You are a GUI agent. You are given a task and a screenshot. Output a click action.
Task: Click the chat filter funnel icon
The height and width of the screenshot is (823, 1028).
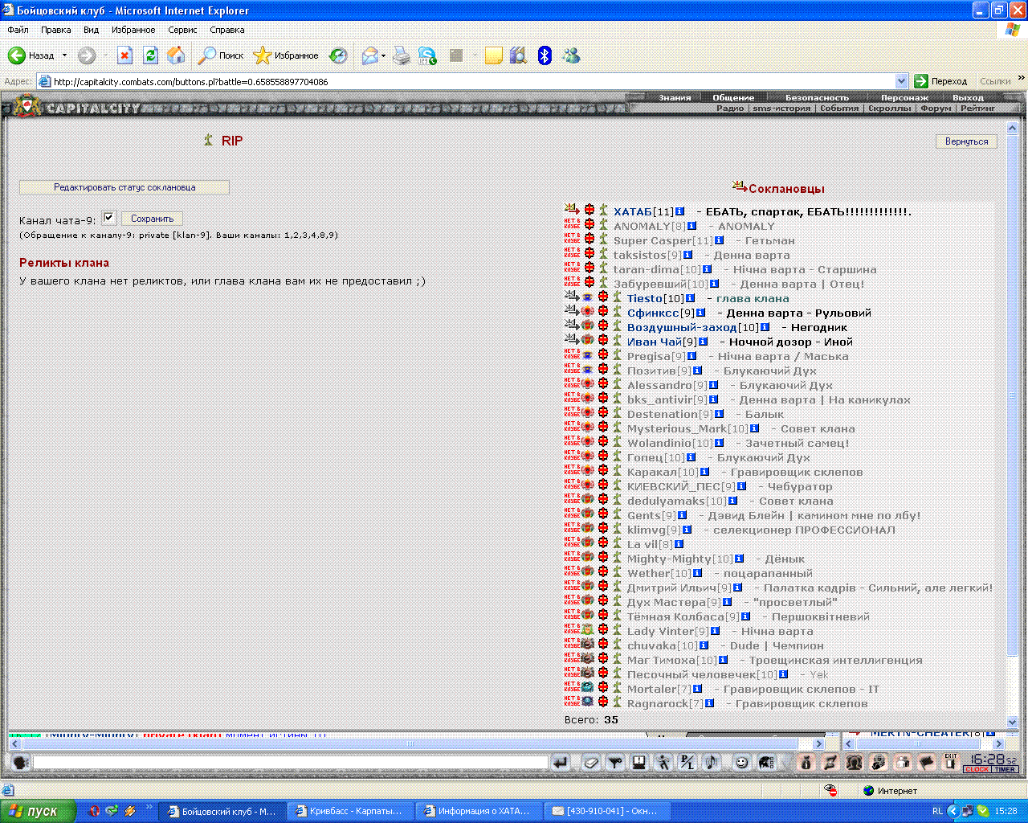click(x=615, y=763)
